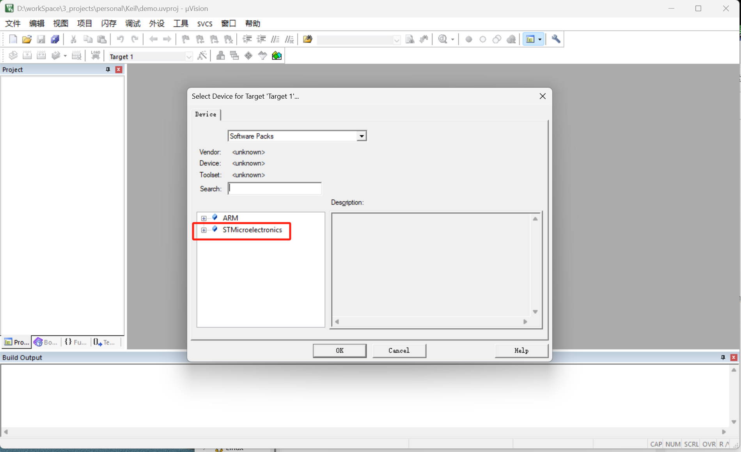Click the Open file folder icon
The width and height of the screenshot is (741, 452).
click(x=27, y=39)
